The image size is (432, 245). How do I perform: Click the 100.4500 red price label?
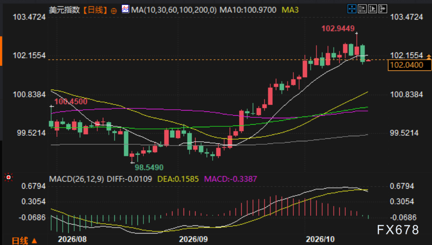coord(71,102)
